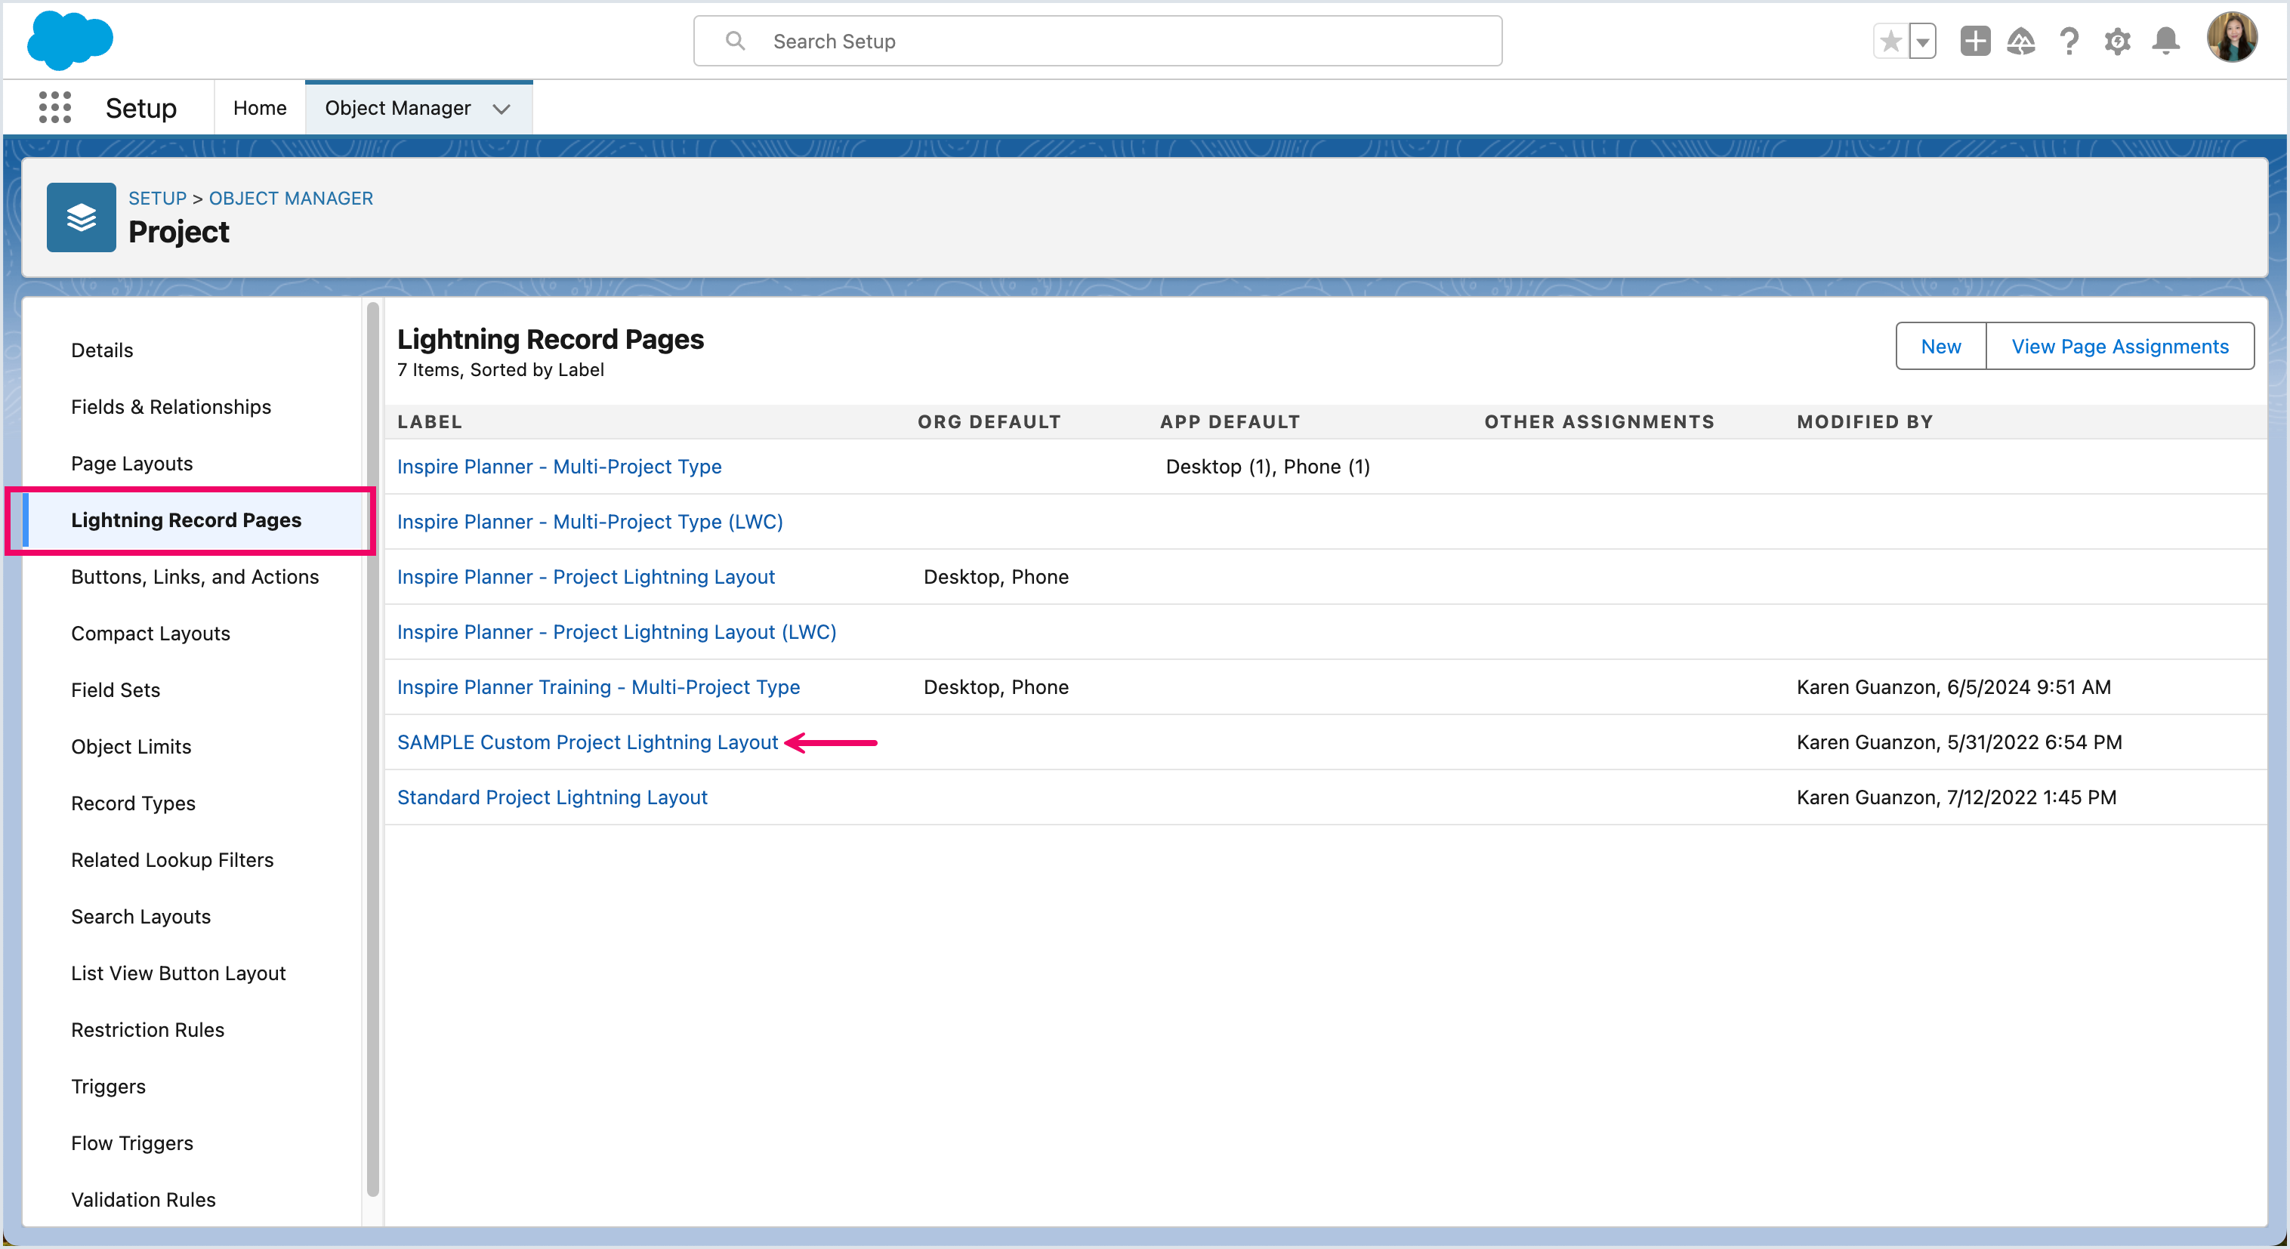Click the LABEL column header
The width and height of the screenshot is (2290, 1249).
429,422
